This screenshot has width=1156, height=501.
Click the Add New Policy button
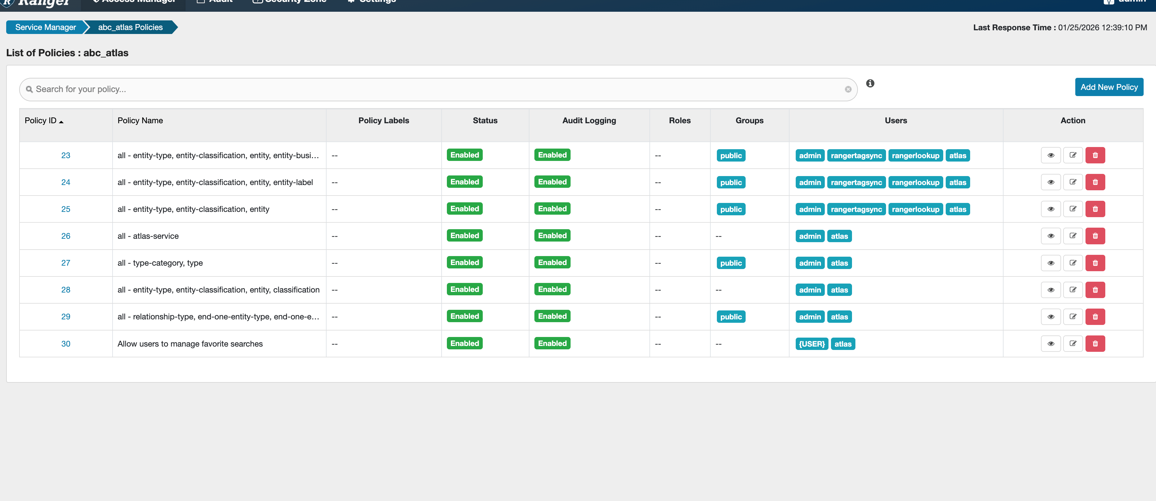[1108, 87]
